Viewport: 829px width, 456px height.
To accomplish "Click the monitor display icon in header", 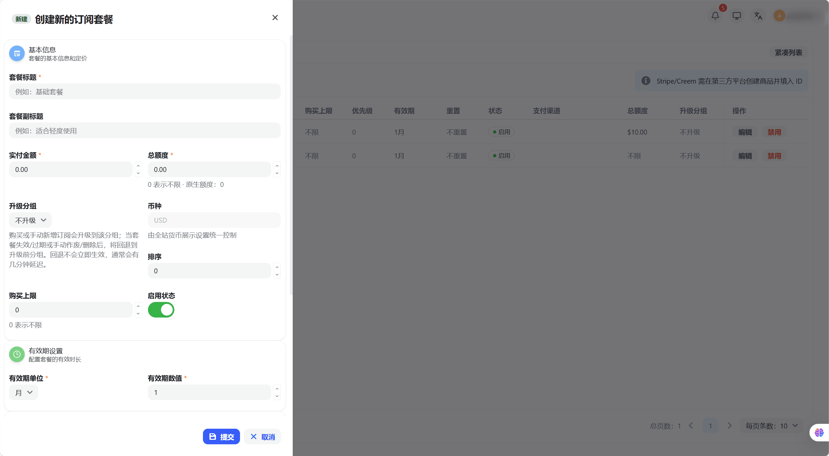I will tap(737, 16).
